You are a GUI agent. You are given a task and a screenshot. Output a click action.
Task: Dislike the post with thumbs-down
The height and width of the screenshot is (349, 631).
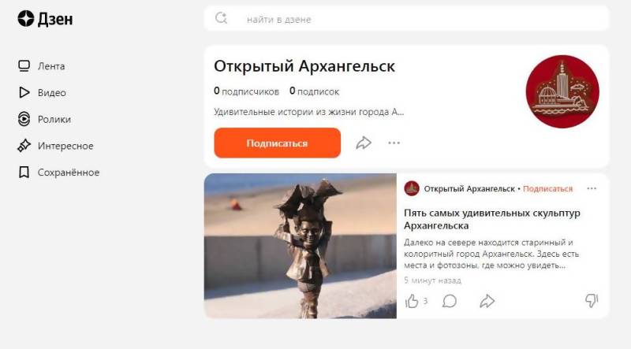591,300
